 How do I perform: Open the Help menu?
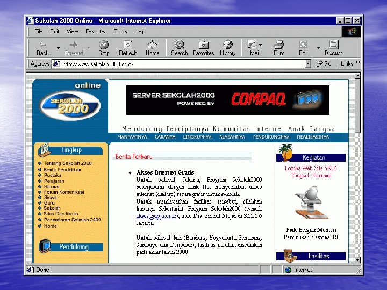140,32
